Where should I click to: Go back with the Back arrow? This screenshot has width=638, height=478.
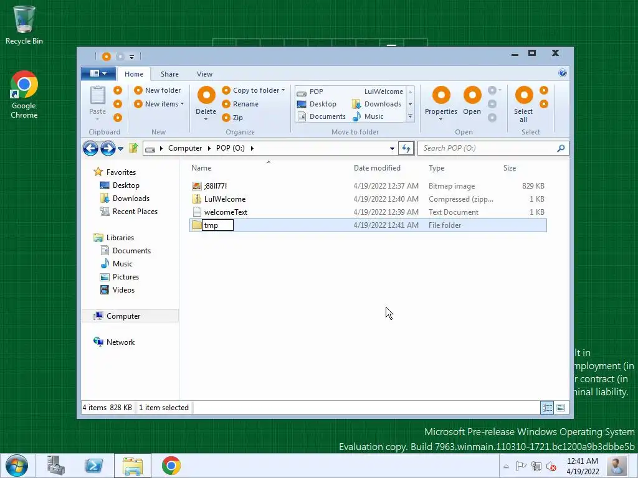90,148
